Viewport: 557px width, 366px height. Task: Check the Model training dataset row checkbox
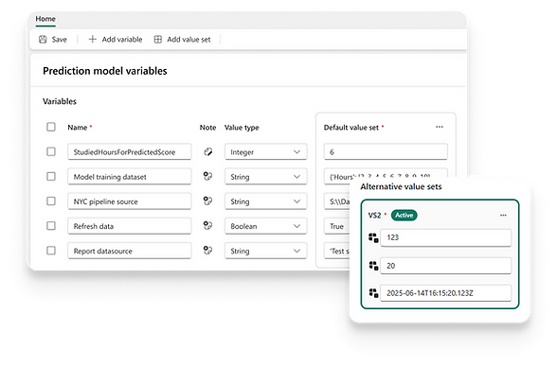pos(51,176)
